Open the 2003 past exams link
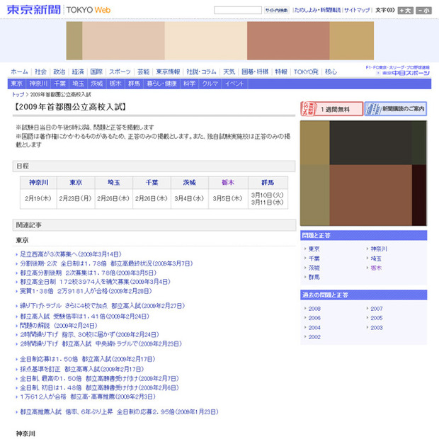Viewport: 439px width, 439px height. [377, 328]
